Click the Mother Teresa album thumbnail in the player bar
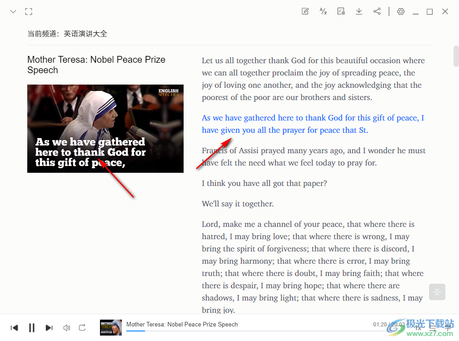 click(111, 327)
